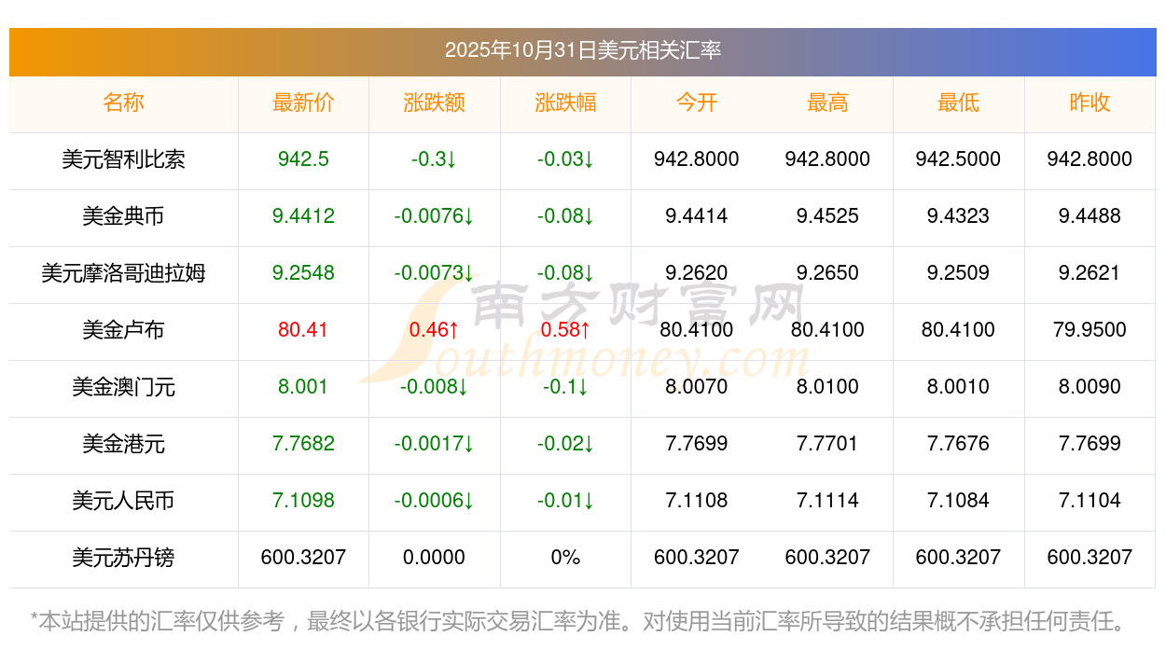
Task: Click previous close 8.0090
Action: click(1090, 387)
